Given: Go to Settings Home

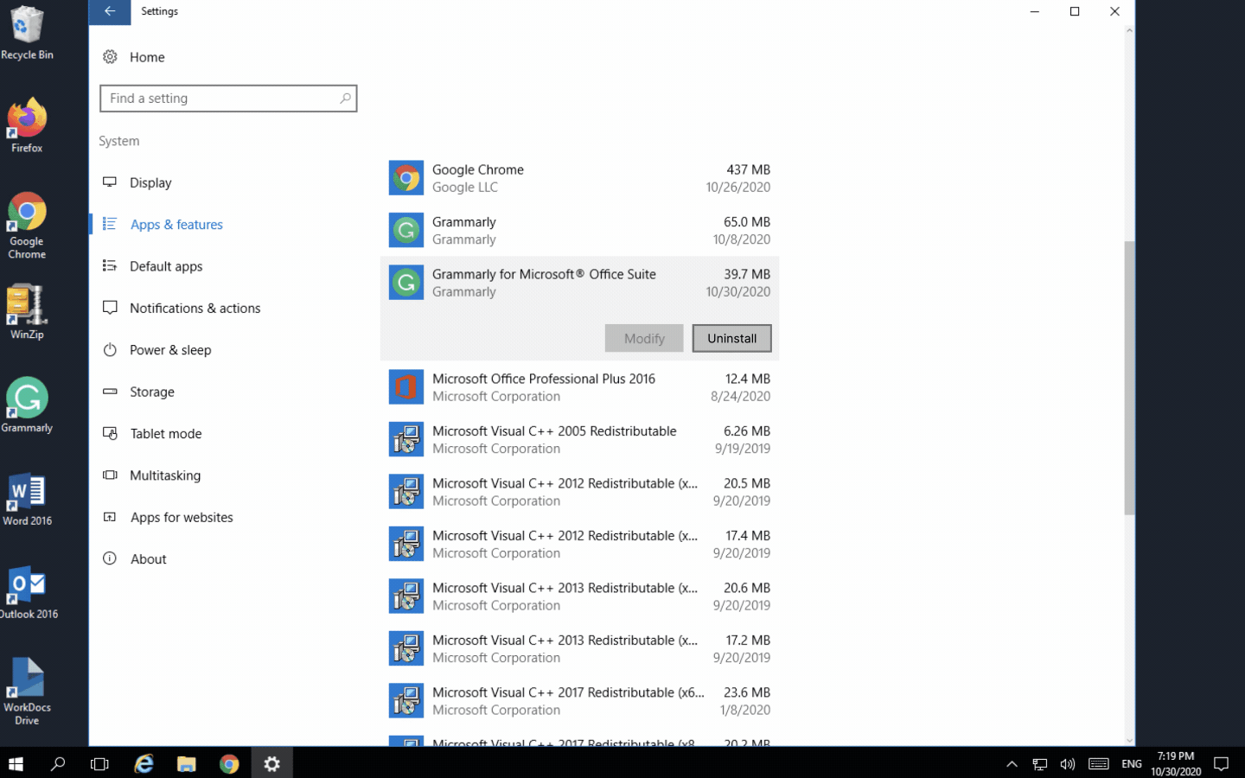Looking at the screenshot, I should click(x=147, y=57).
